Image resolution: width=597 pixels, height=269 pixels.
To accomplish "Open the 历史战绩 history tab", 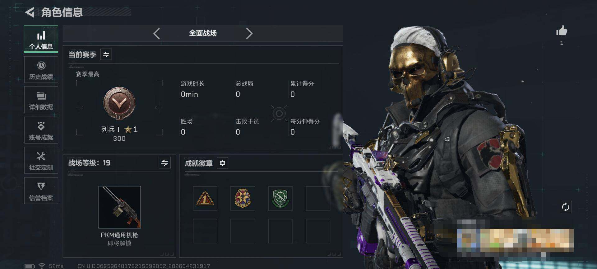I will (41, 70).
